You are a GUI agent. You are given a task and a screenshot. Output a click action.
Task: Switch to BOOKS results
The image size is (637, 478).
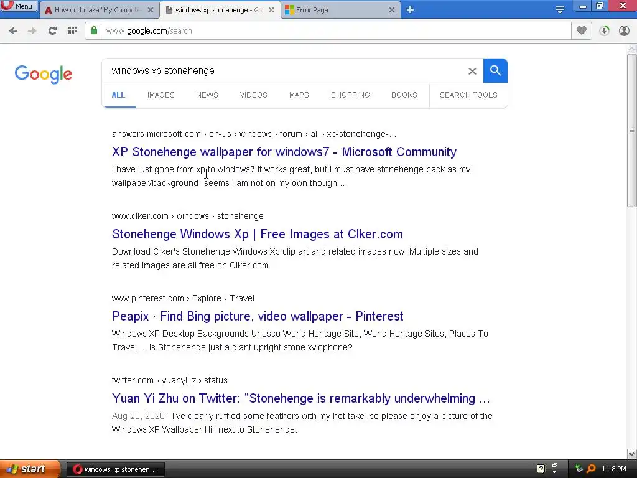point(404,95)
